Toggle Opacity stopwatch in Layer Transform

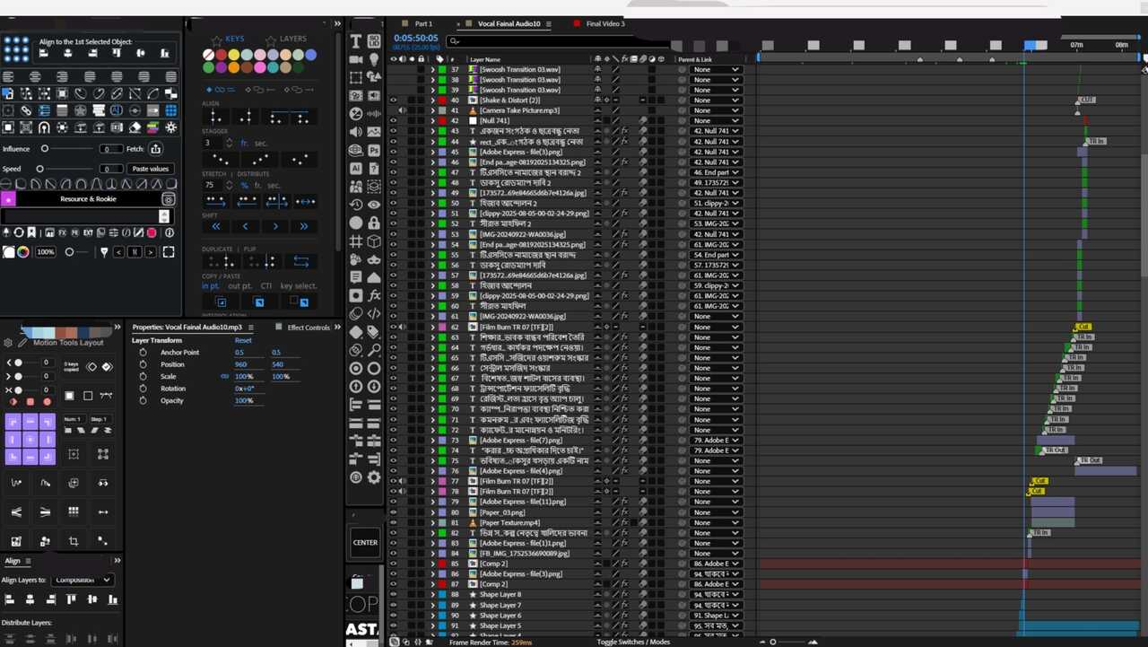pyautogui.click(x=143, y=400)
